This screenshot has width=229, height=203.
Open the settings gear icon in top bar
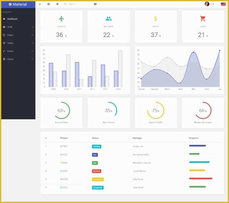tap(49, 4)
